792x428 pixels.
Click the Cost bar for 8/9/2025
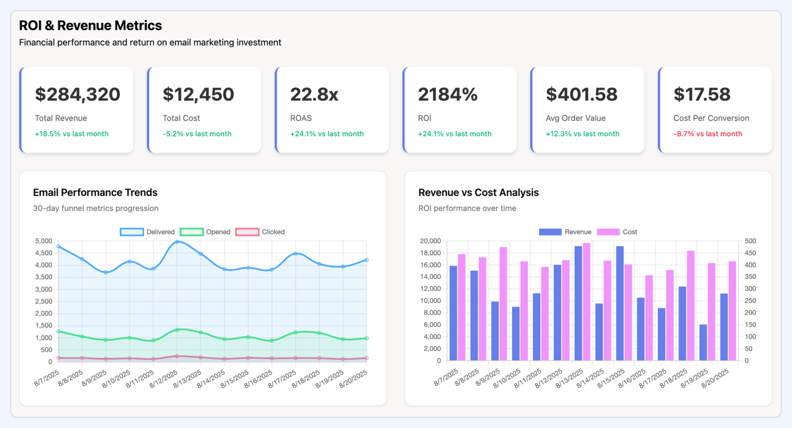[x=504, y=303]
